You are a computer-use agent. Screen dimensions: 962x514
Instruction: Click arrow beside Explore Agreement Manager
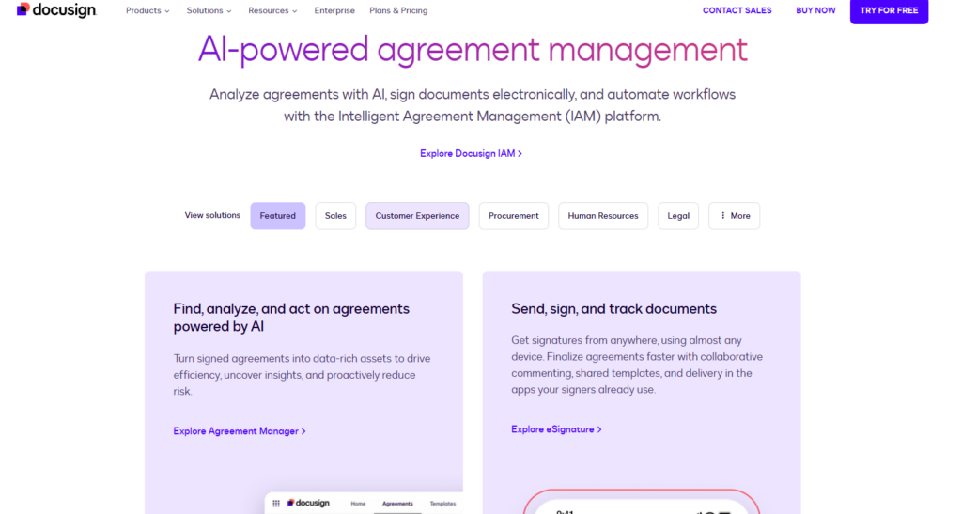[x=303, y=432]
